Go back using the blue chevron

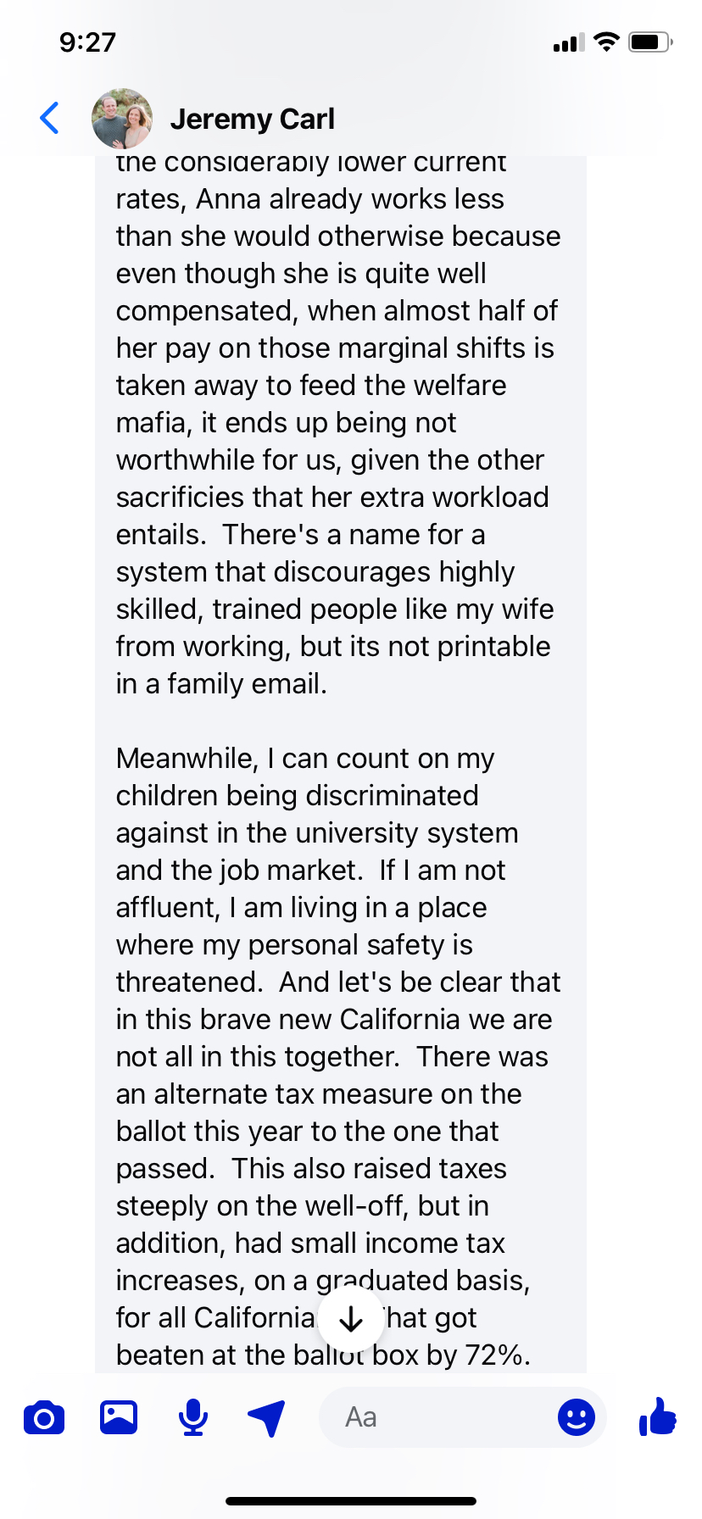pos(50,118)
